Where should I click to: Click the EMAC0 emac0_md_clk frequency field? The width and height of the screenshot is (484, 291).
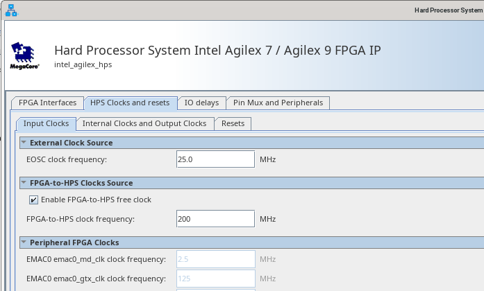point(215,259)
